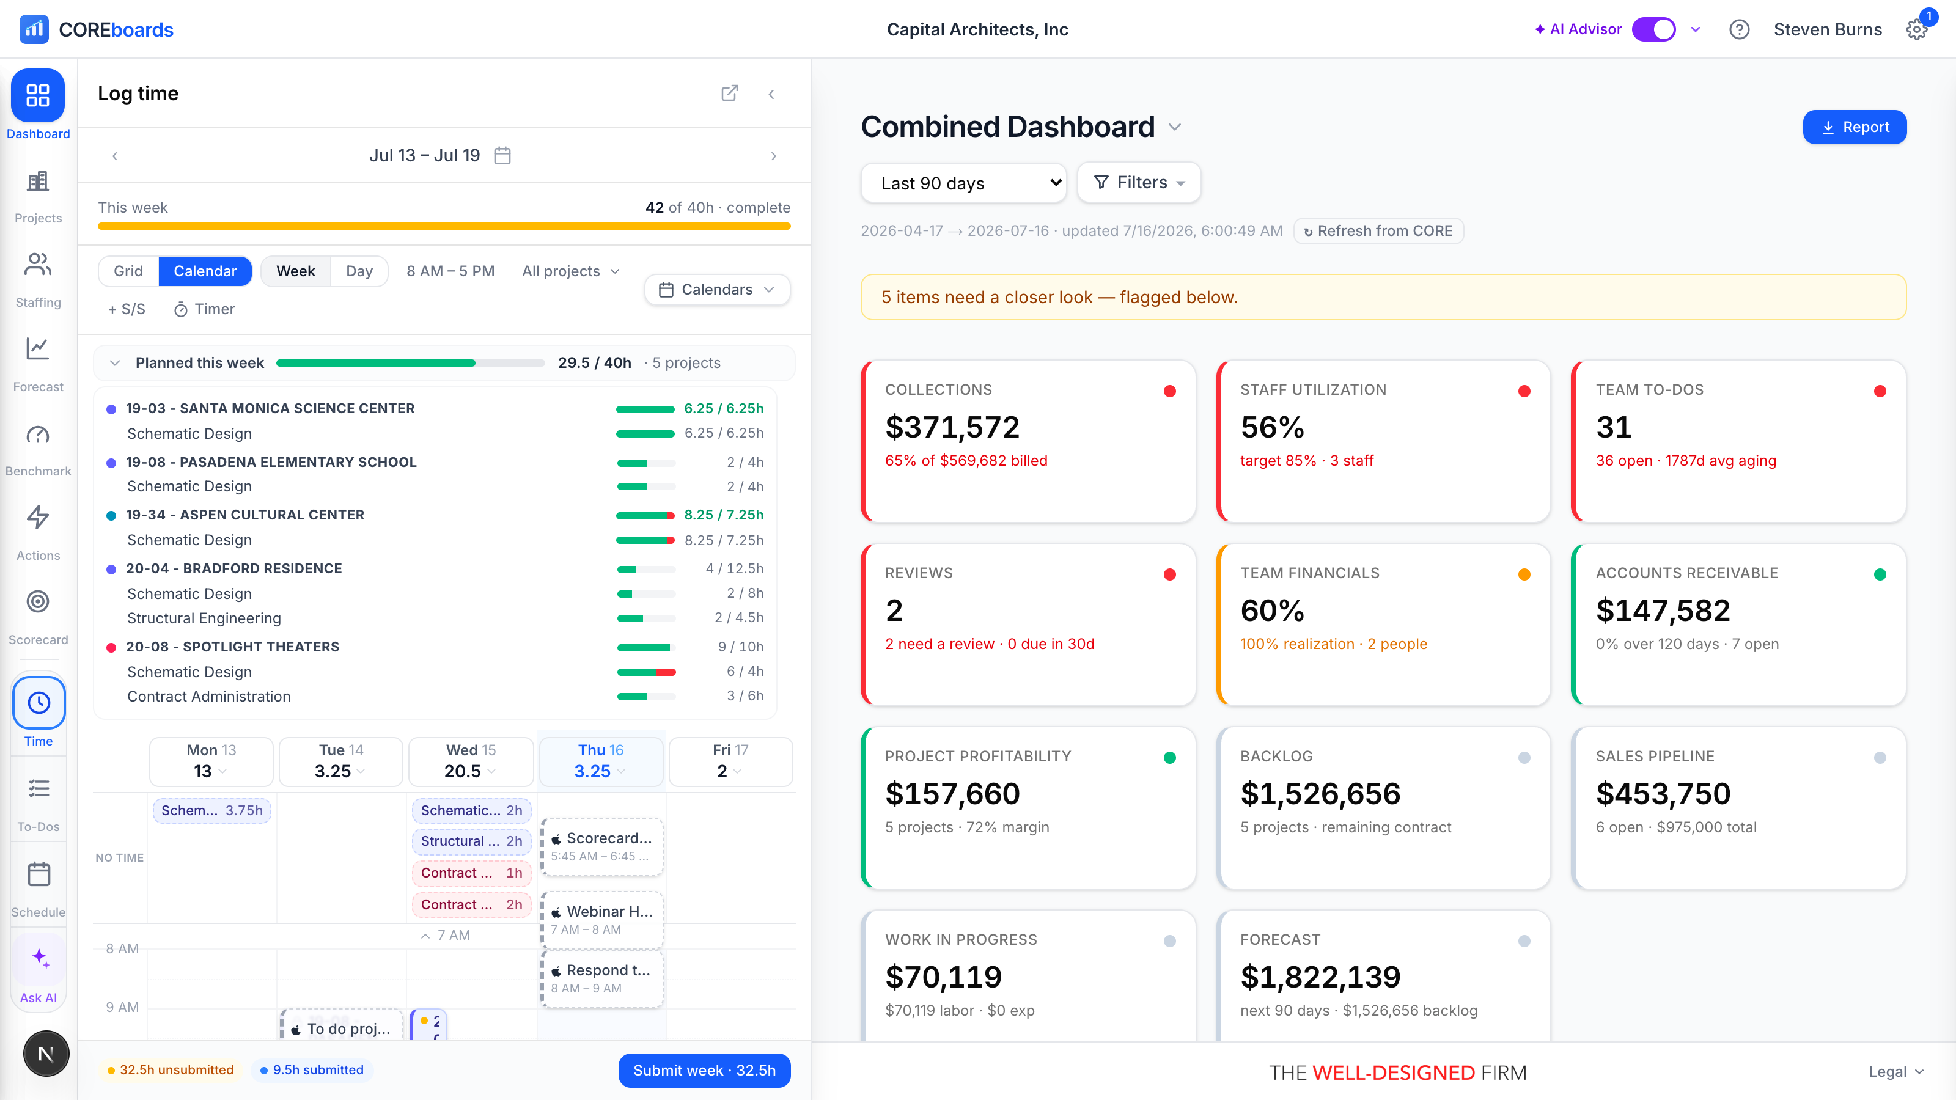Open the Benchmark gauge icon
This screenshot has width=1956, height=1100.
point(38,435)
